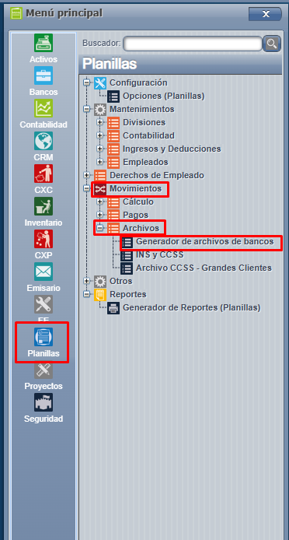
Task: Open the Bancos briefcase icon
Action: click(x=44, y=75)
